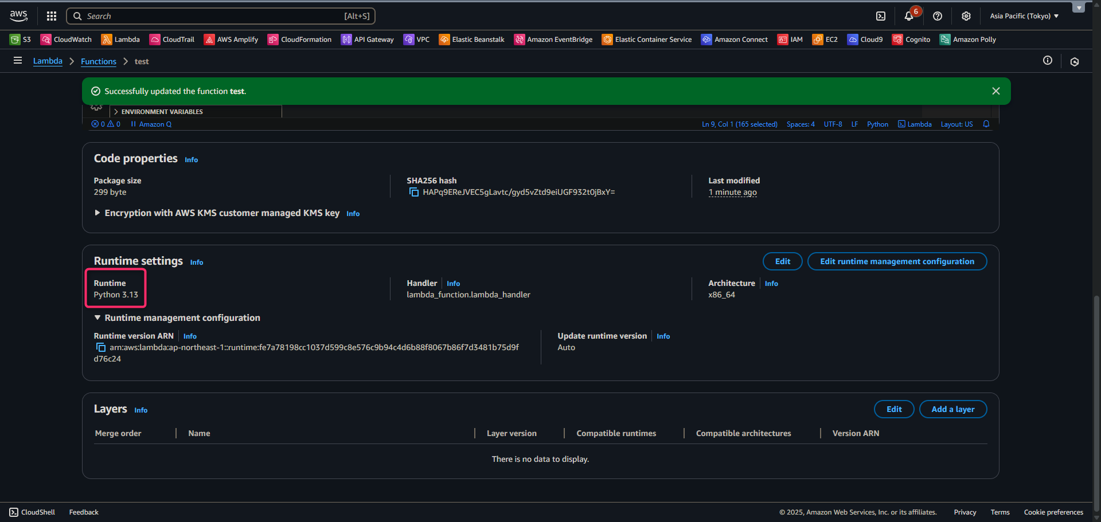Expand Encryption with AWS KMS section
1101x522 pixels.
(97, 213)
